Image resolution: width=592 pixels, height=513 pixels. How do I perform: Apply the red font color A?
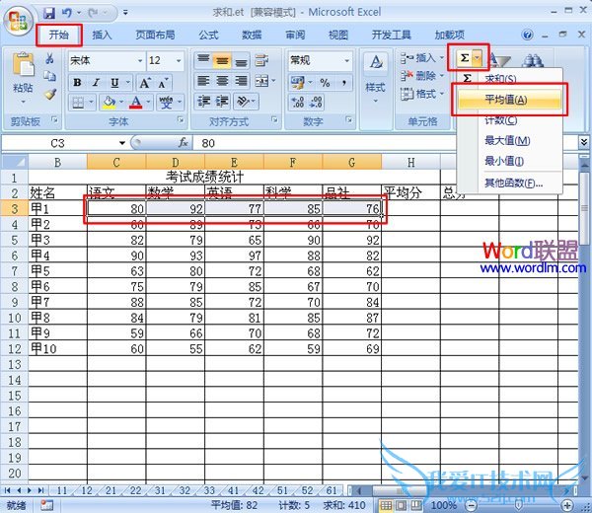pos(136,102)
